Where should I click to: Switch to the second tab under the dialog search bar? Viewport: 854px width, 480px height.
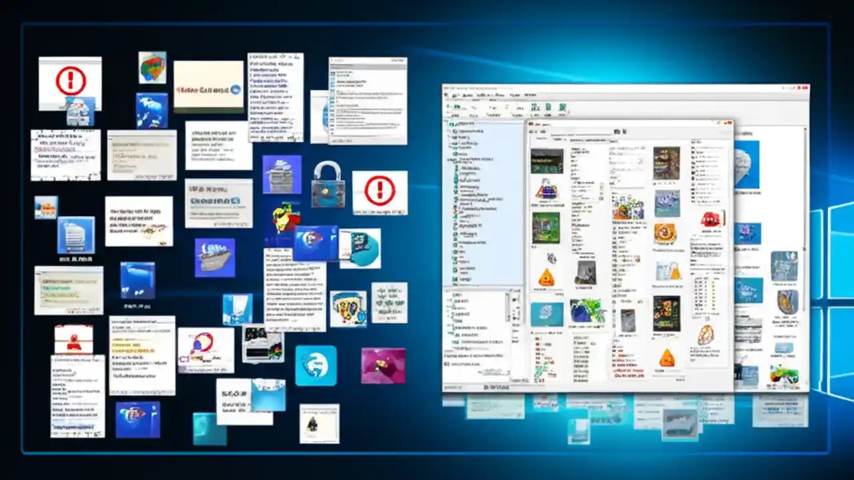tap(558, 141)
